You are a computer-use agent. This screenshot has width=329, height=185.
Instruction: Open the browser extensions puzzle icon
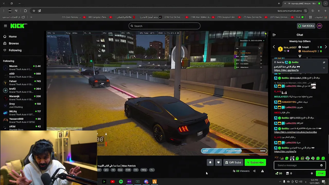25,11
